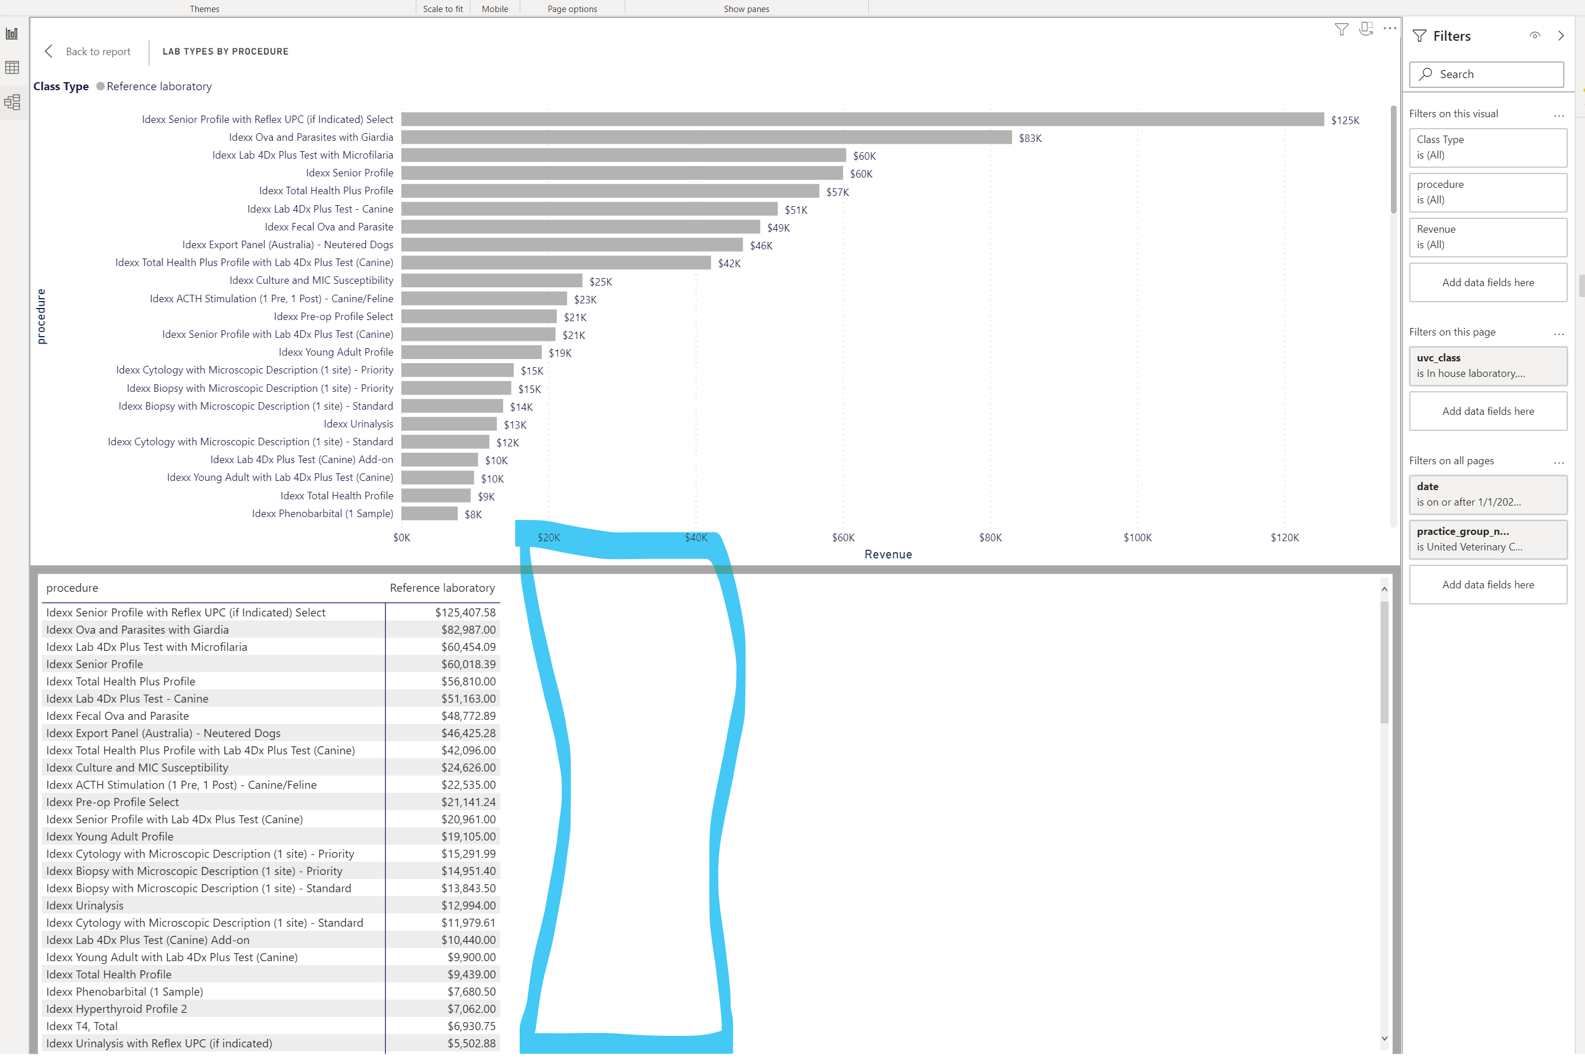Click the back arrow beside Back to report
The image size is (1585, 1064).
pyautogui.click(x=49, y=52)
